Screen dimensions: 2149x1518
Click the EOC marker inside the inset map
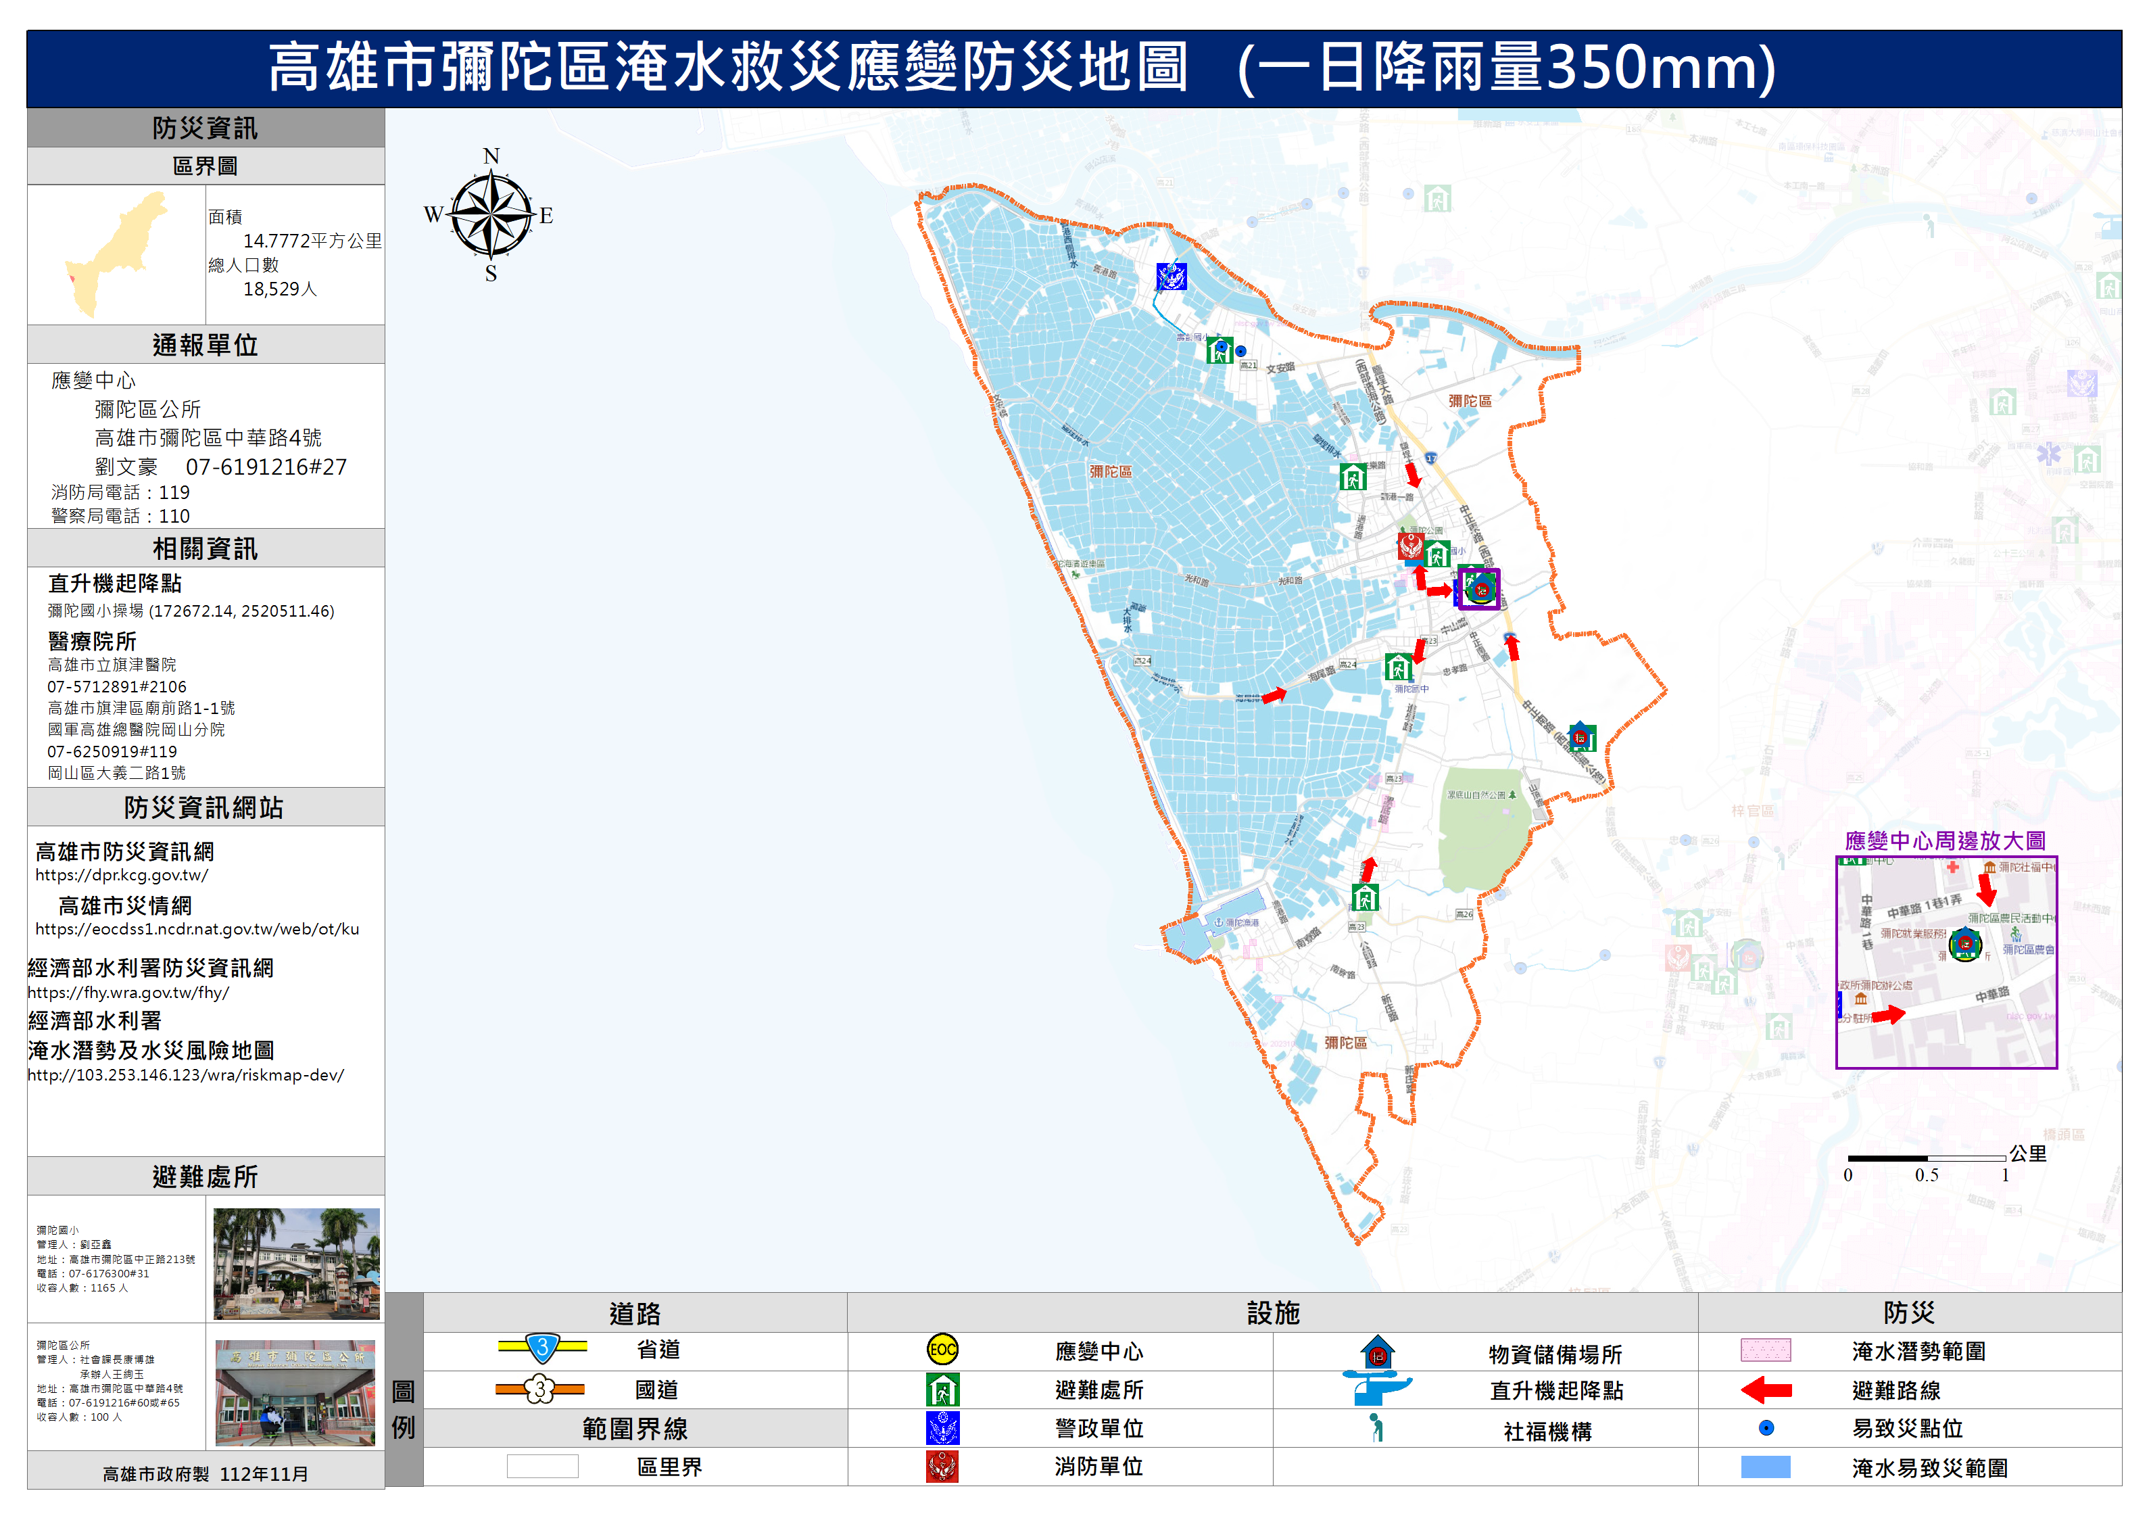(1966, 944)
